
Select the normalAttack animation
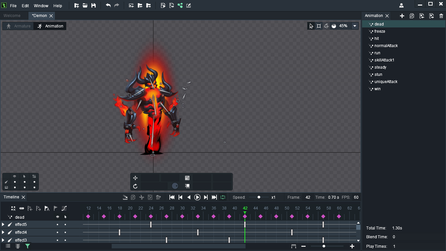coord(386,46)
